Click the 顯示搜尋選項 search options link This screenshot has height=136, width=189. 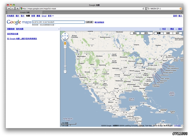(x=99, y=22)
